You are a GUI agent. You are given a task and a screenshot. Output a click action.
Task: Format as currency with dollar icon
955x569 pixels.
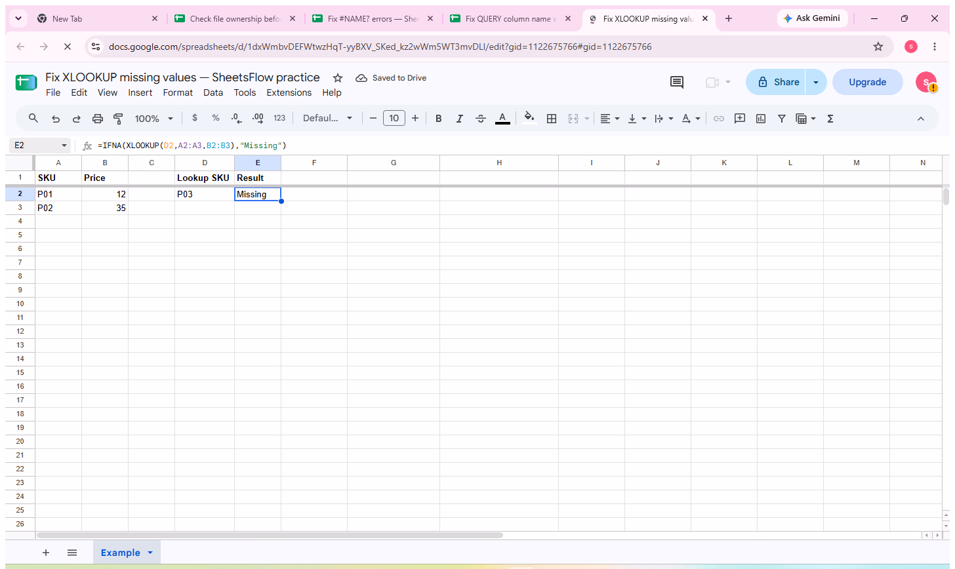point(195,118)
